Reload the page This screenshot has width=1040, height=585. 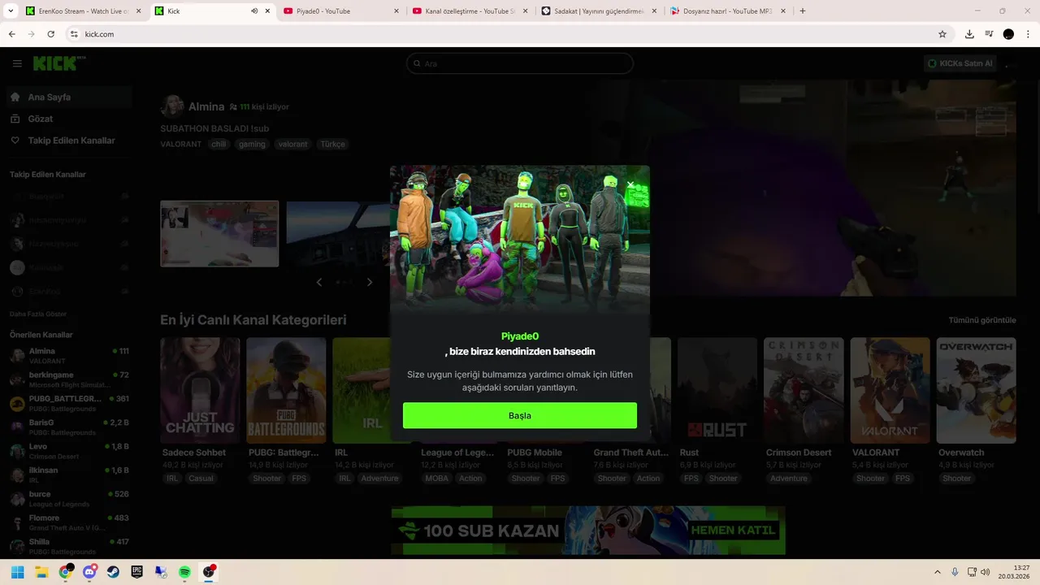click(x=50, y=34)
